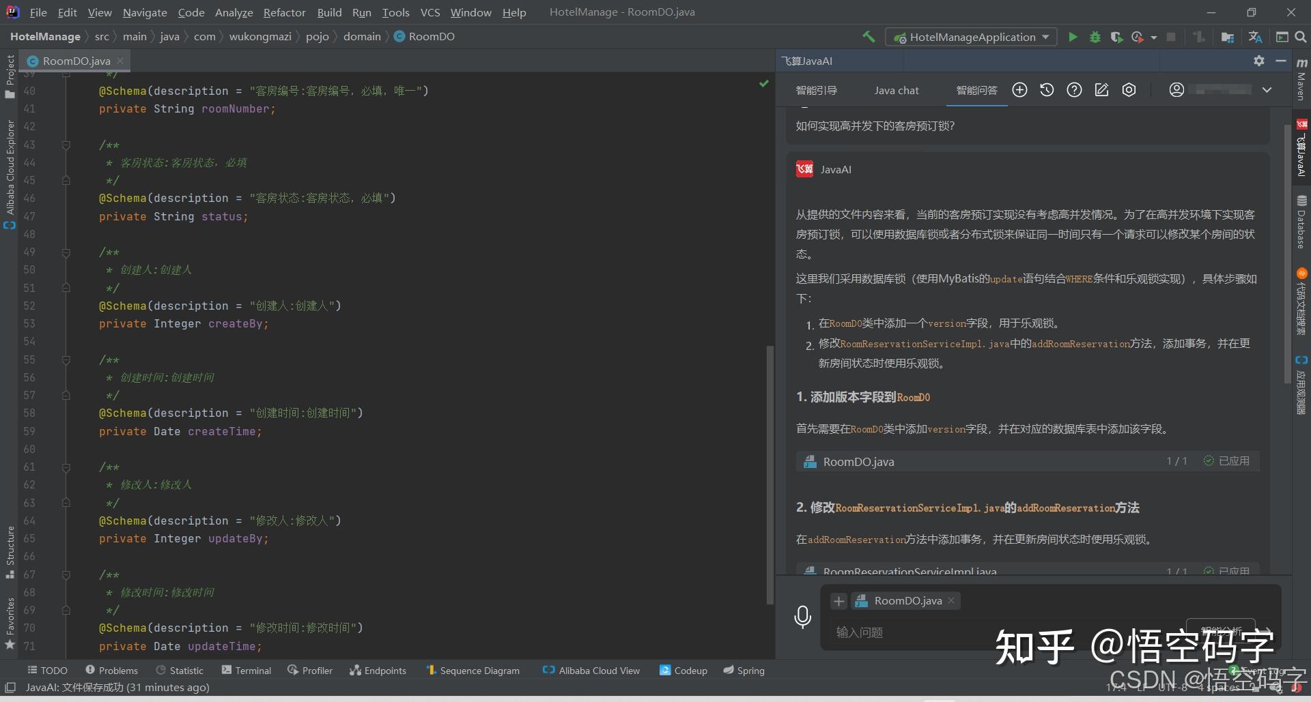The height and width of the screenshot is (702, 1311).
Task: Click the domain breadcrumb segment
Action: (x=362, y=37)
